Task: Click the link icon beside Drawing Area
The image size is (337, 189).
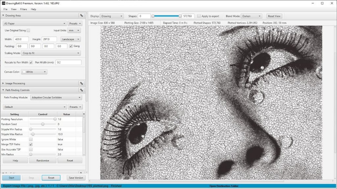Action: 82,15
